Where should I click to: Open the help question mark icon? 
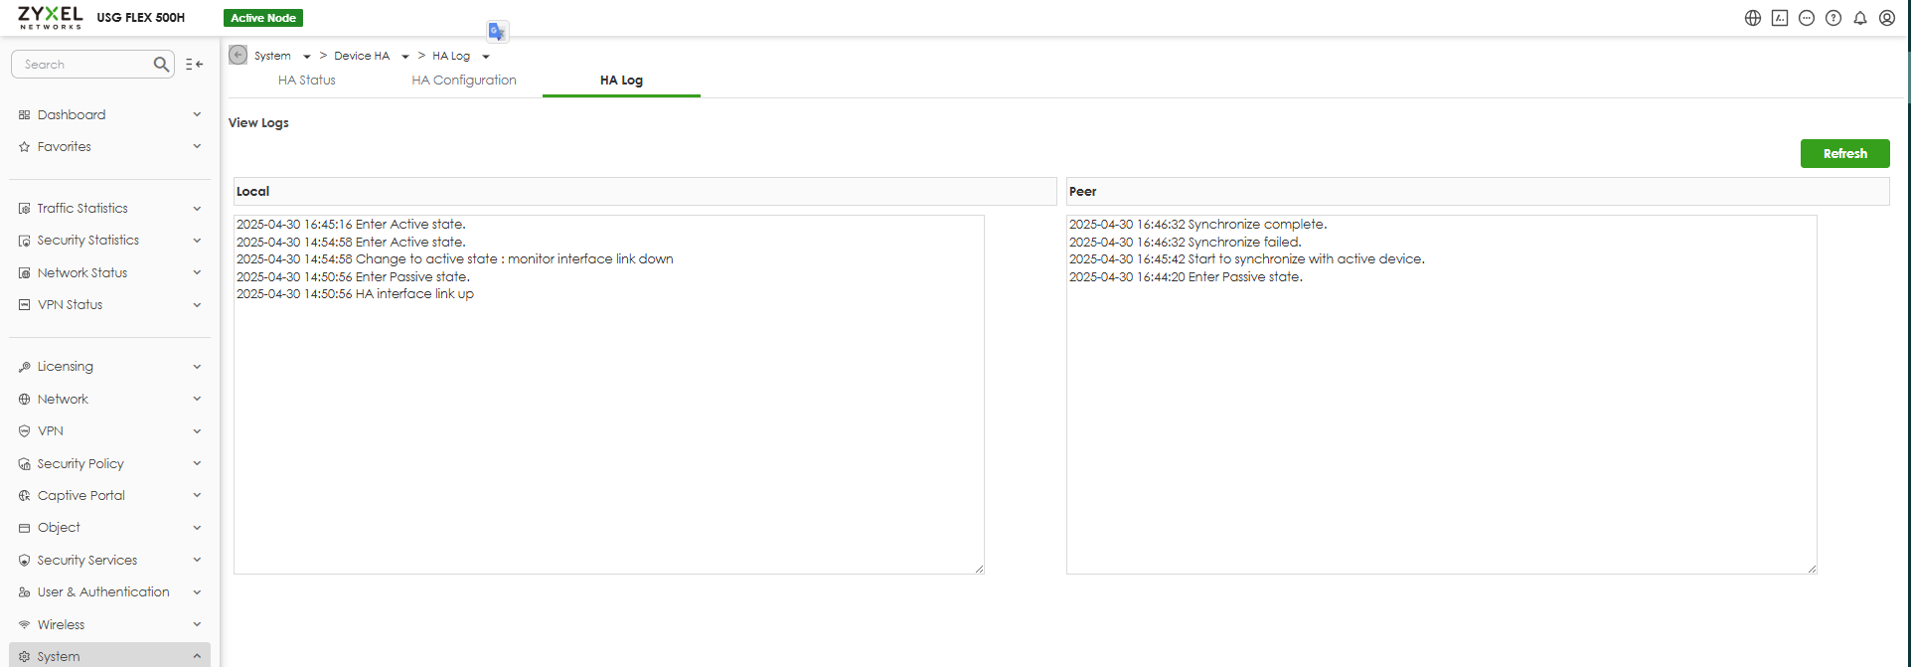click(x=1833, y=18)
